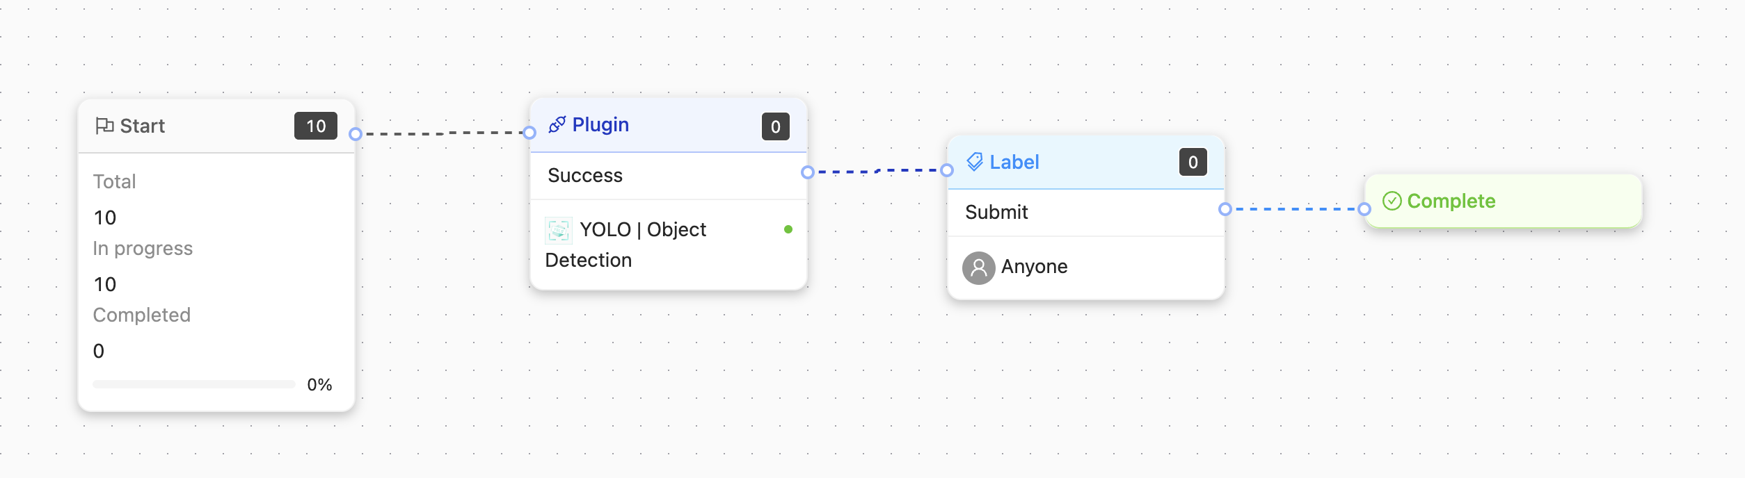Click the Plugin node plug icon
1745x478 pixels.
click(x=557, y=125)
